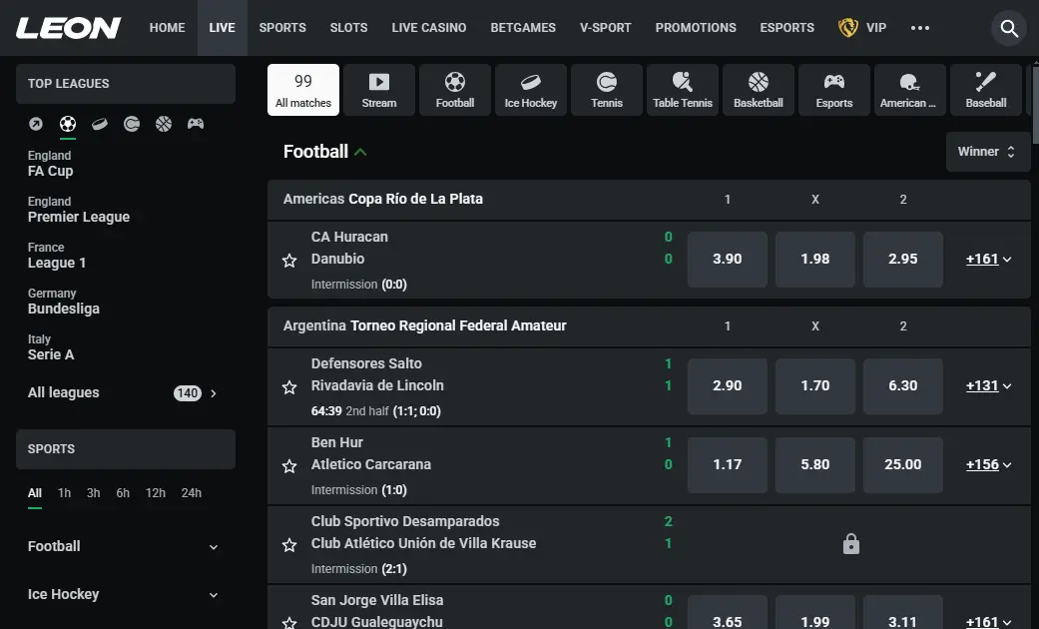Select tennis icon in Top Leagues
The height and width of the screenshot is (629, 1039).
coord(132,124)
